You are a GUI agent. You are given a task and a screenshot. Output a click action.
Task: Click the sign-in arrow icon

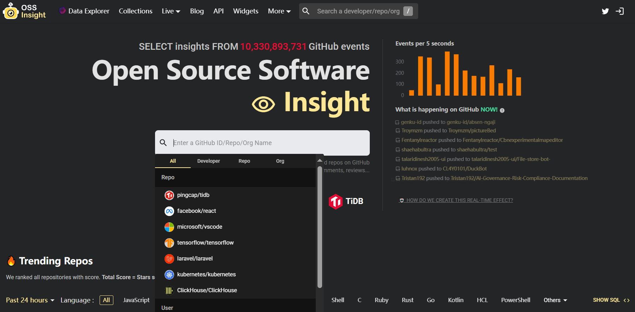click(x=620, y=11)
